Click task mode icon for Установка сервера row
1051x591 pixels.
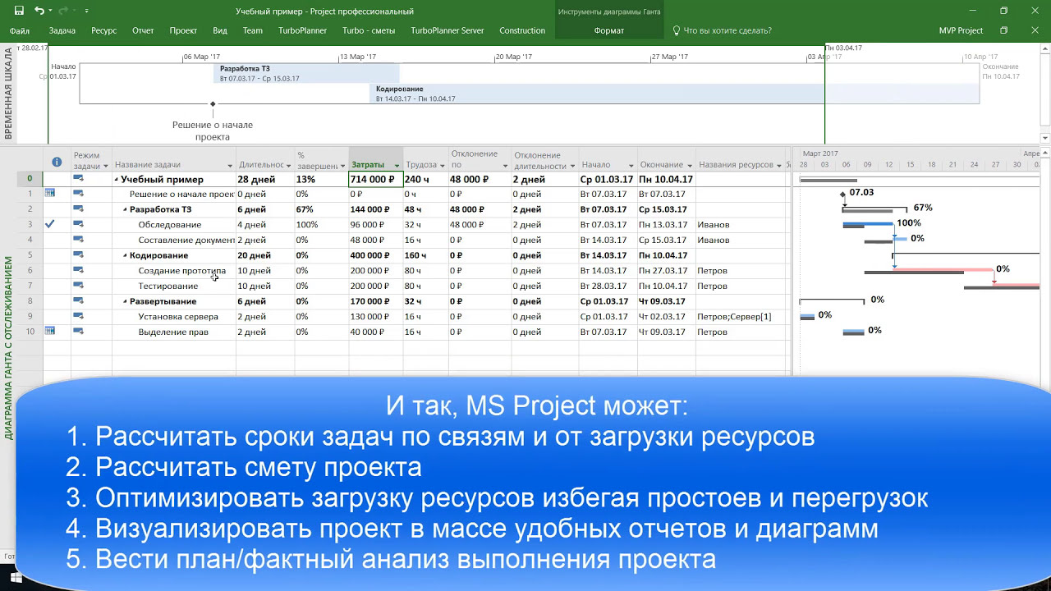79,316
